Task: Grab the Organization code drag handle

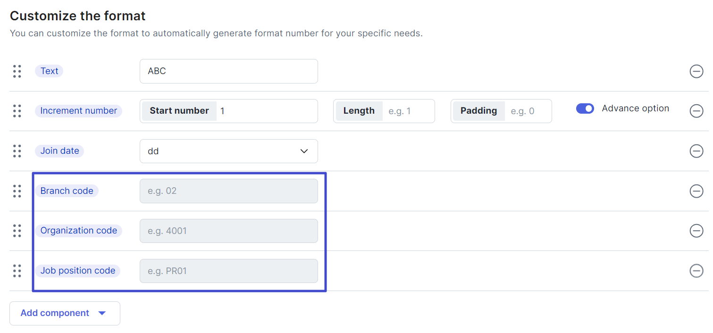Action: 17,231
